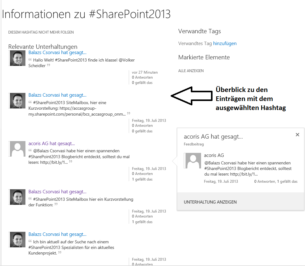Click Balazs Csorvasi's avatar beside 'Hallo Welt' post
305x266 pixels.
17,58
